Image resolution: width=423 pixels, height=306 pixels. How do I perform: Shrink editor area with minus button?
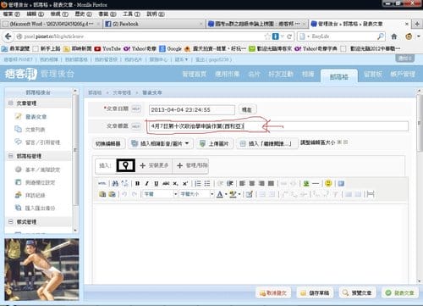[345, 142]
